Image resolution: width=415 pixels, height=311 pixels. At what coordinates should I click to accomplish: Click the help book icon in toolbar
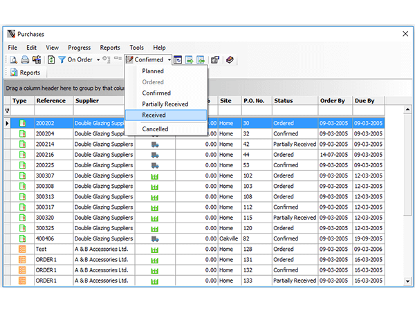pyautogui.click(x=230, y=60)
